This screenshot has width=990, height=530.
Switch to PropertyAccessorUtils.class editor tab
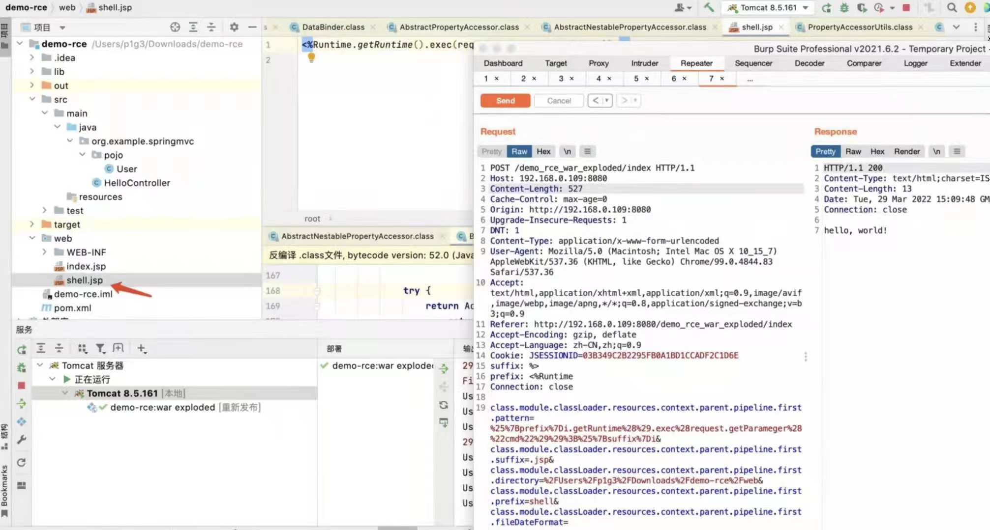click(x=860, y=27)
